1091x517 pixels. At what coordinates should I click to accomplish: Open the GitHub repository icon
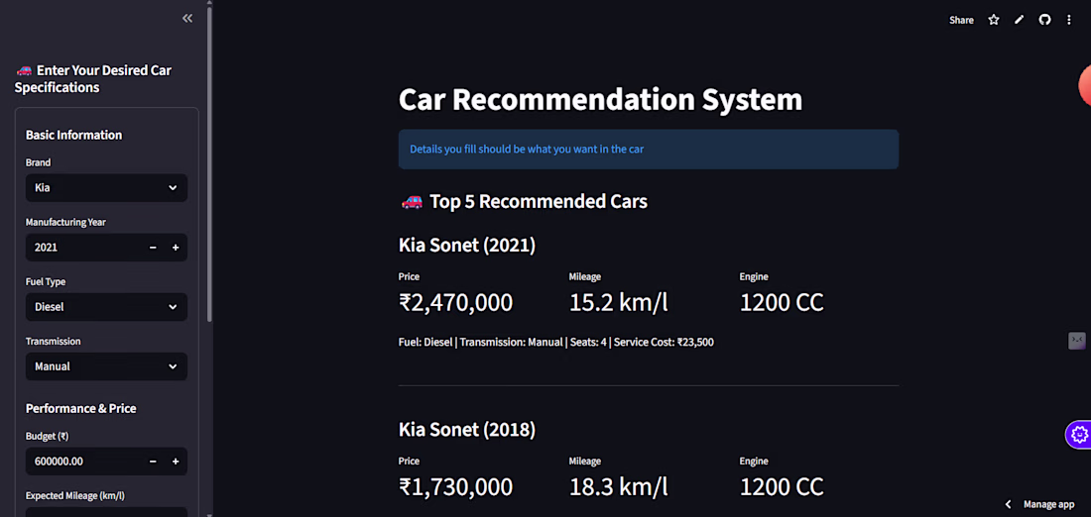point(1044,20)
